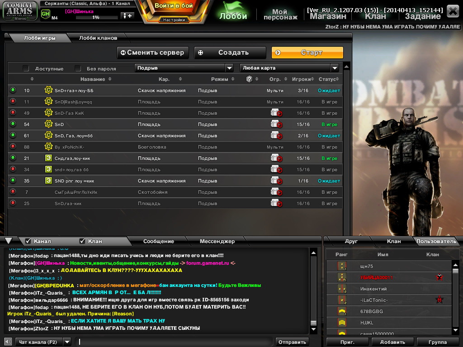Switch to the Лобби кланов tab
The image size is (463, 347).
[x=98, y=38]
